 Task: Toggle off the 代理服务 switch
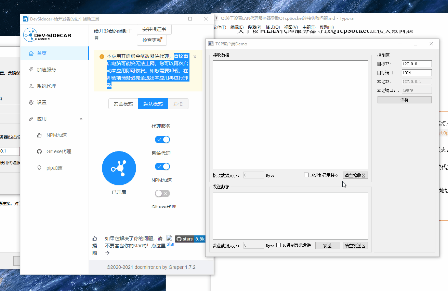point(162,140)
